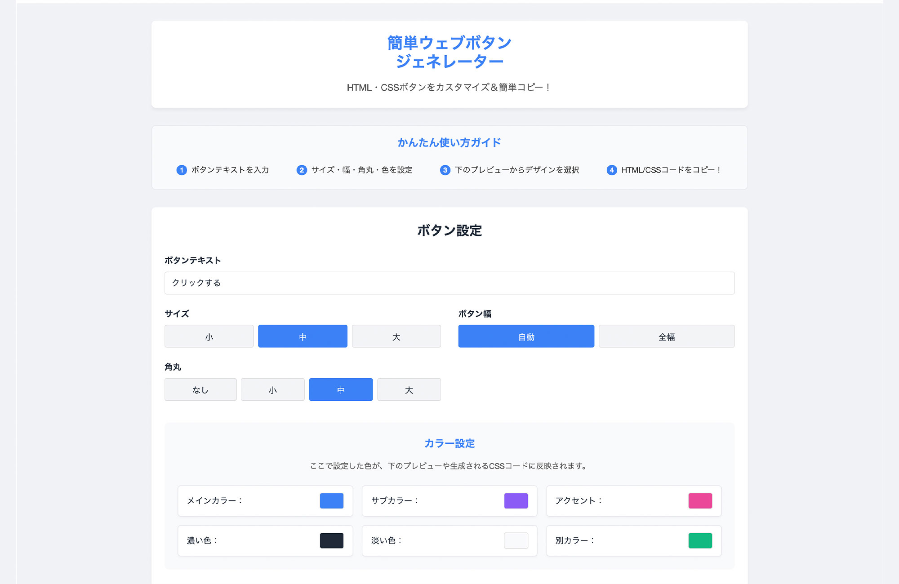Click the 角丸 section label
The width and height of the screenshot is (899, 584).
click(x=173, y=367)
